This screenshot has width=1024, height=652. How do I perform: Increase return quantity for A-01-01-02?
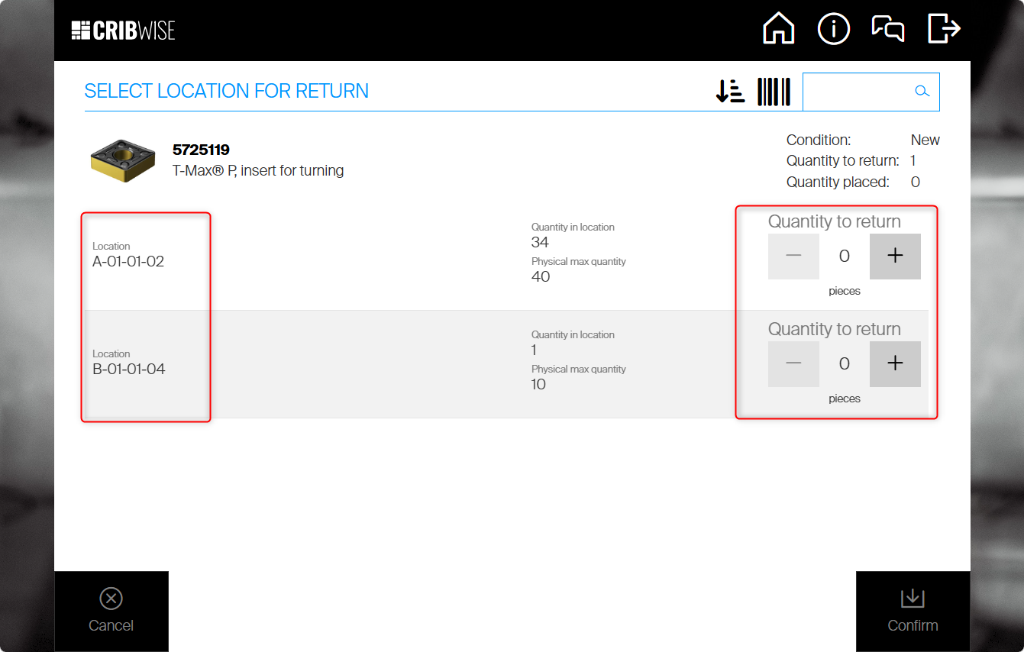pyautogui.click(x=895, y=256)
